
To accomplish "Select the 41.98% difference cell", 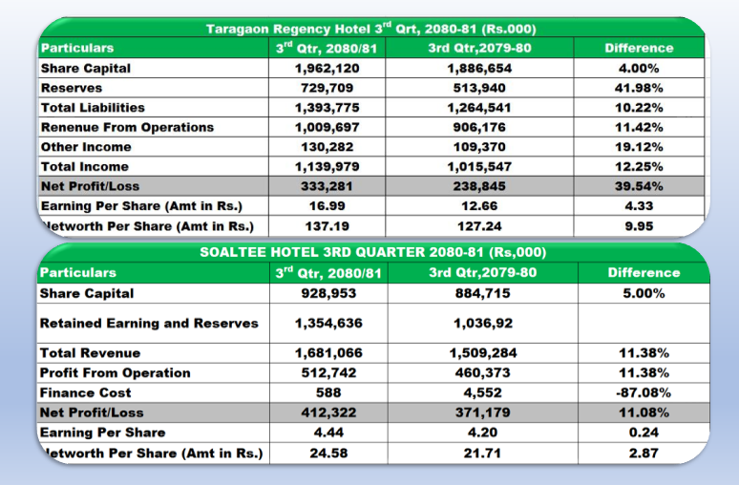I will pyautogui.click(x=639, y=88).
